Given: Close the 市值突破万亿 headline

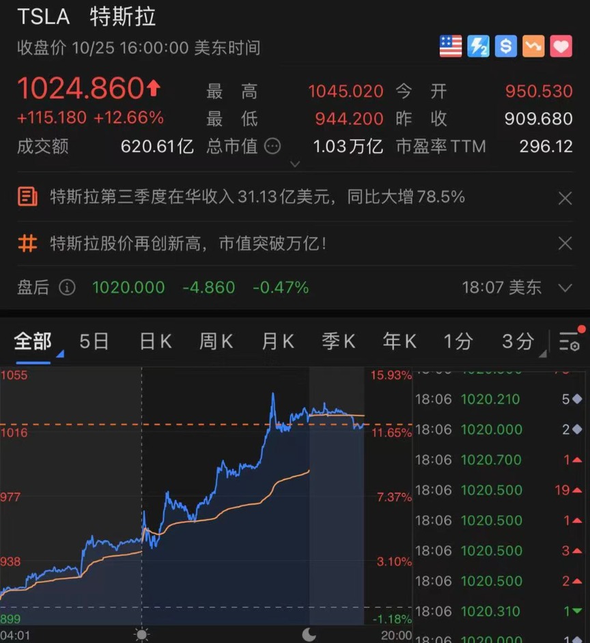Looking at the screenshot, I should tap(565, 243).
